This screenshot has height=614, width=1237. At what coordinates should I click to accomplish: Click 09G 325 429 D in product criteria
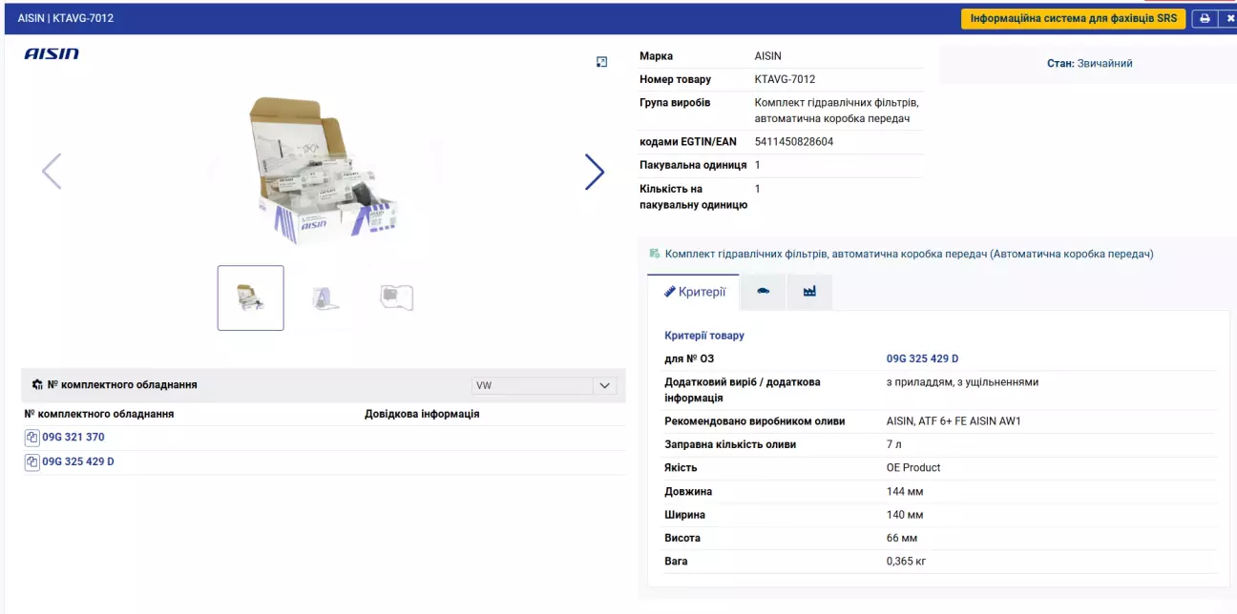point(922,359)
